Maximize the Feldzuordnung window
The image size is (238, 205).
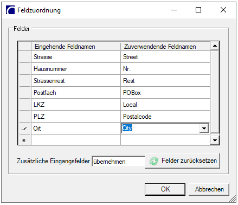(198, 10)
